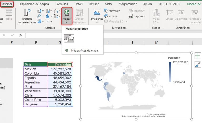Open Más gráficos de mapa
The height and width of the screenshot is (123, 202).
coord(83,51)
